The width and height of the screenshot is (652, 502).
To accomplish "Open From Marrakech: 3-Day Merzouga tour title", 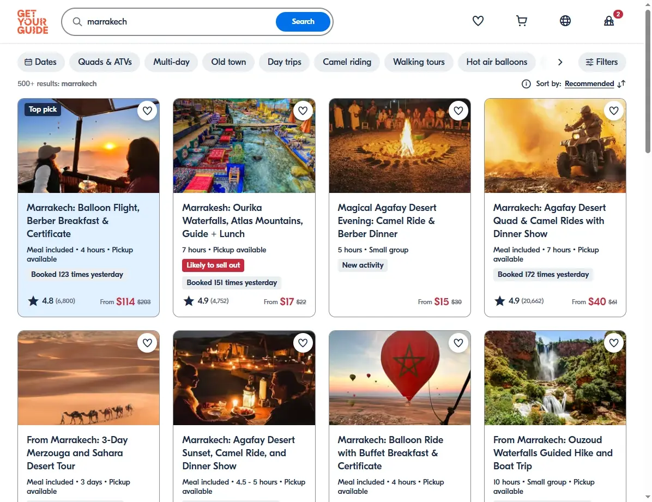I will 77,453.
